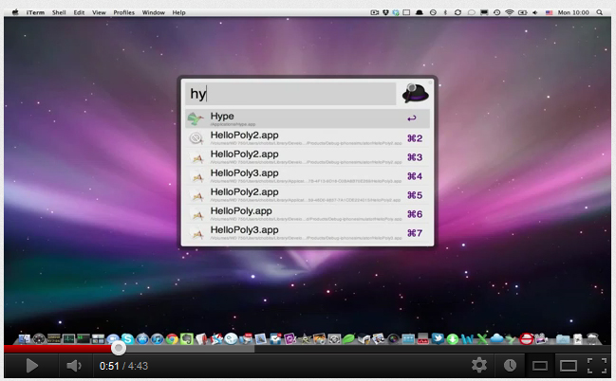Screen dimensions: 616x381
Task: Mute the video with speaker button
Action: (74, 366)
